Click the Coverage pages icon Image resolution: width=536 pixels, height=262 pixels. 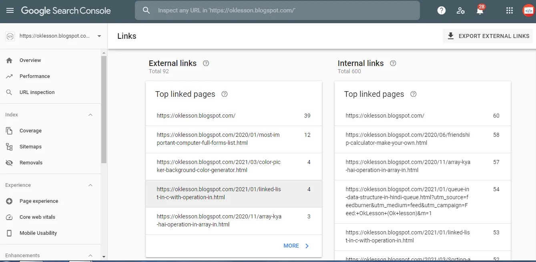(x=9, y=131)
